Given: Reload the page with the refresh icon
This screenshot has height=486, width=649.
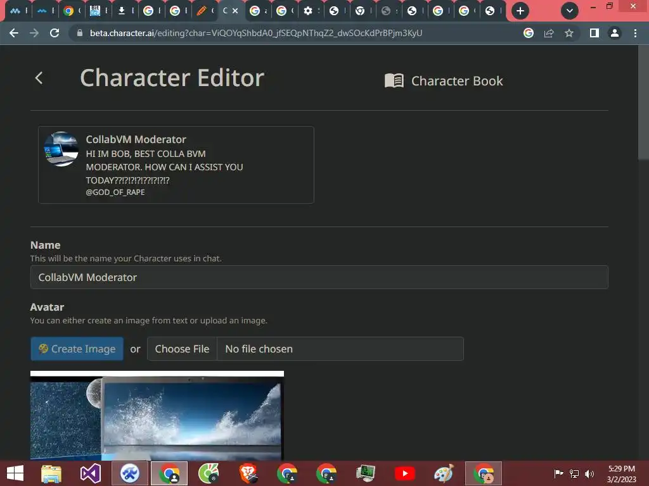Looking at the screenshot, I should (55, 33).
